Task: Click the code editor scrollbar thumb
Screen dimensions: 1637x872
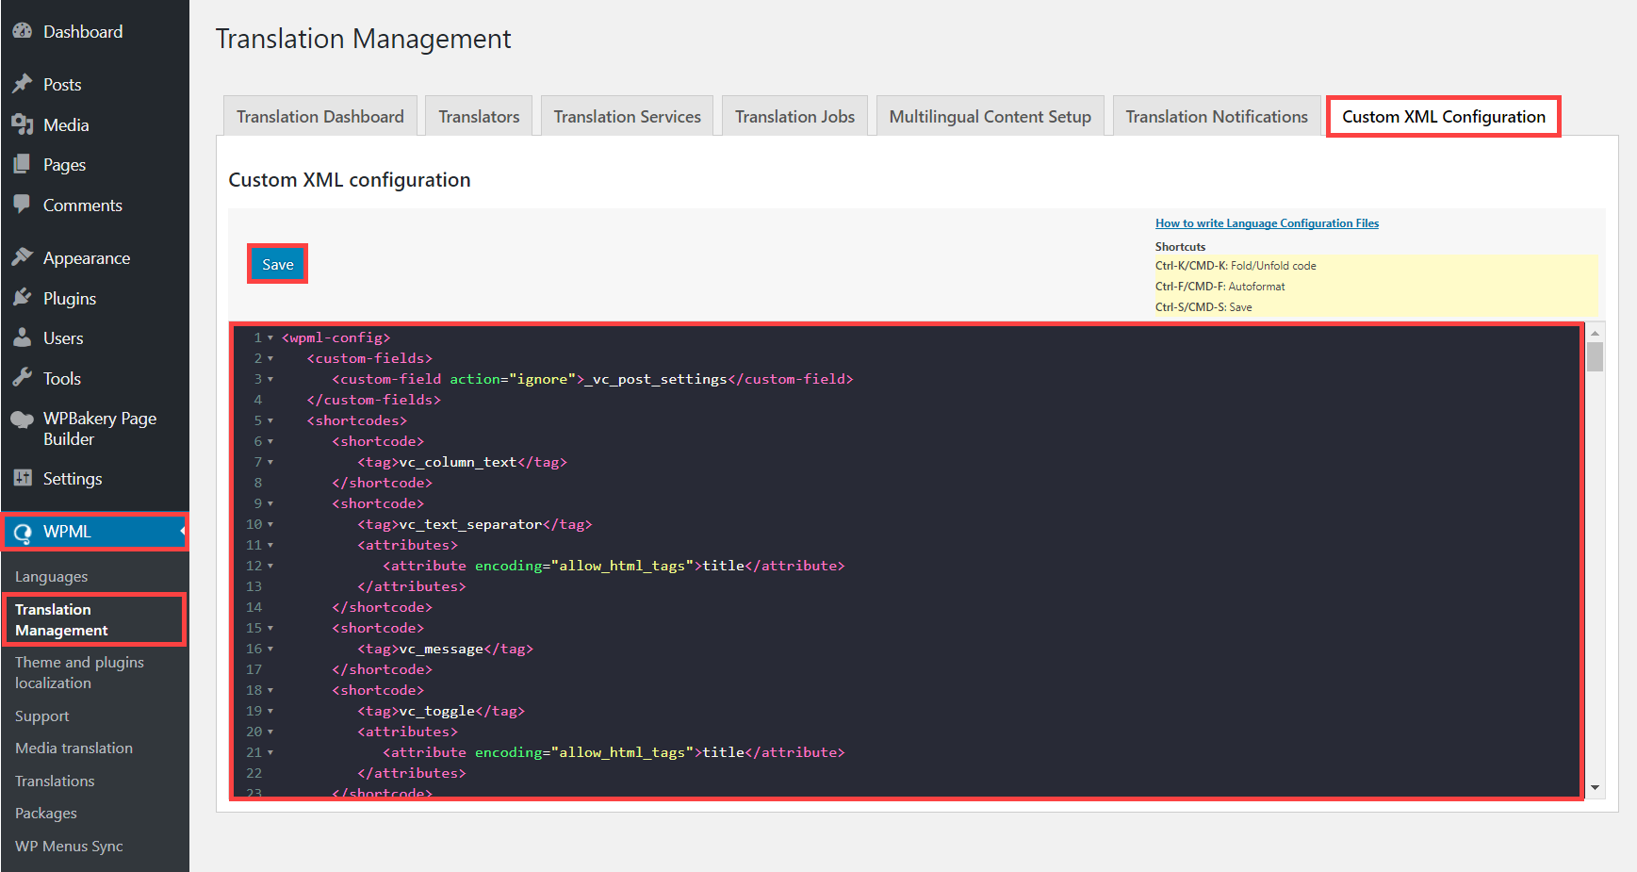Action: (x=1595, y=356)
